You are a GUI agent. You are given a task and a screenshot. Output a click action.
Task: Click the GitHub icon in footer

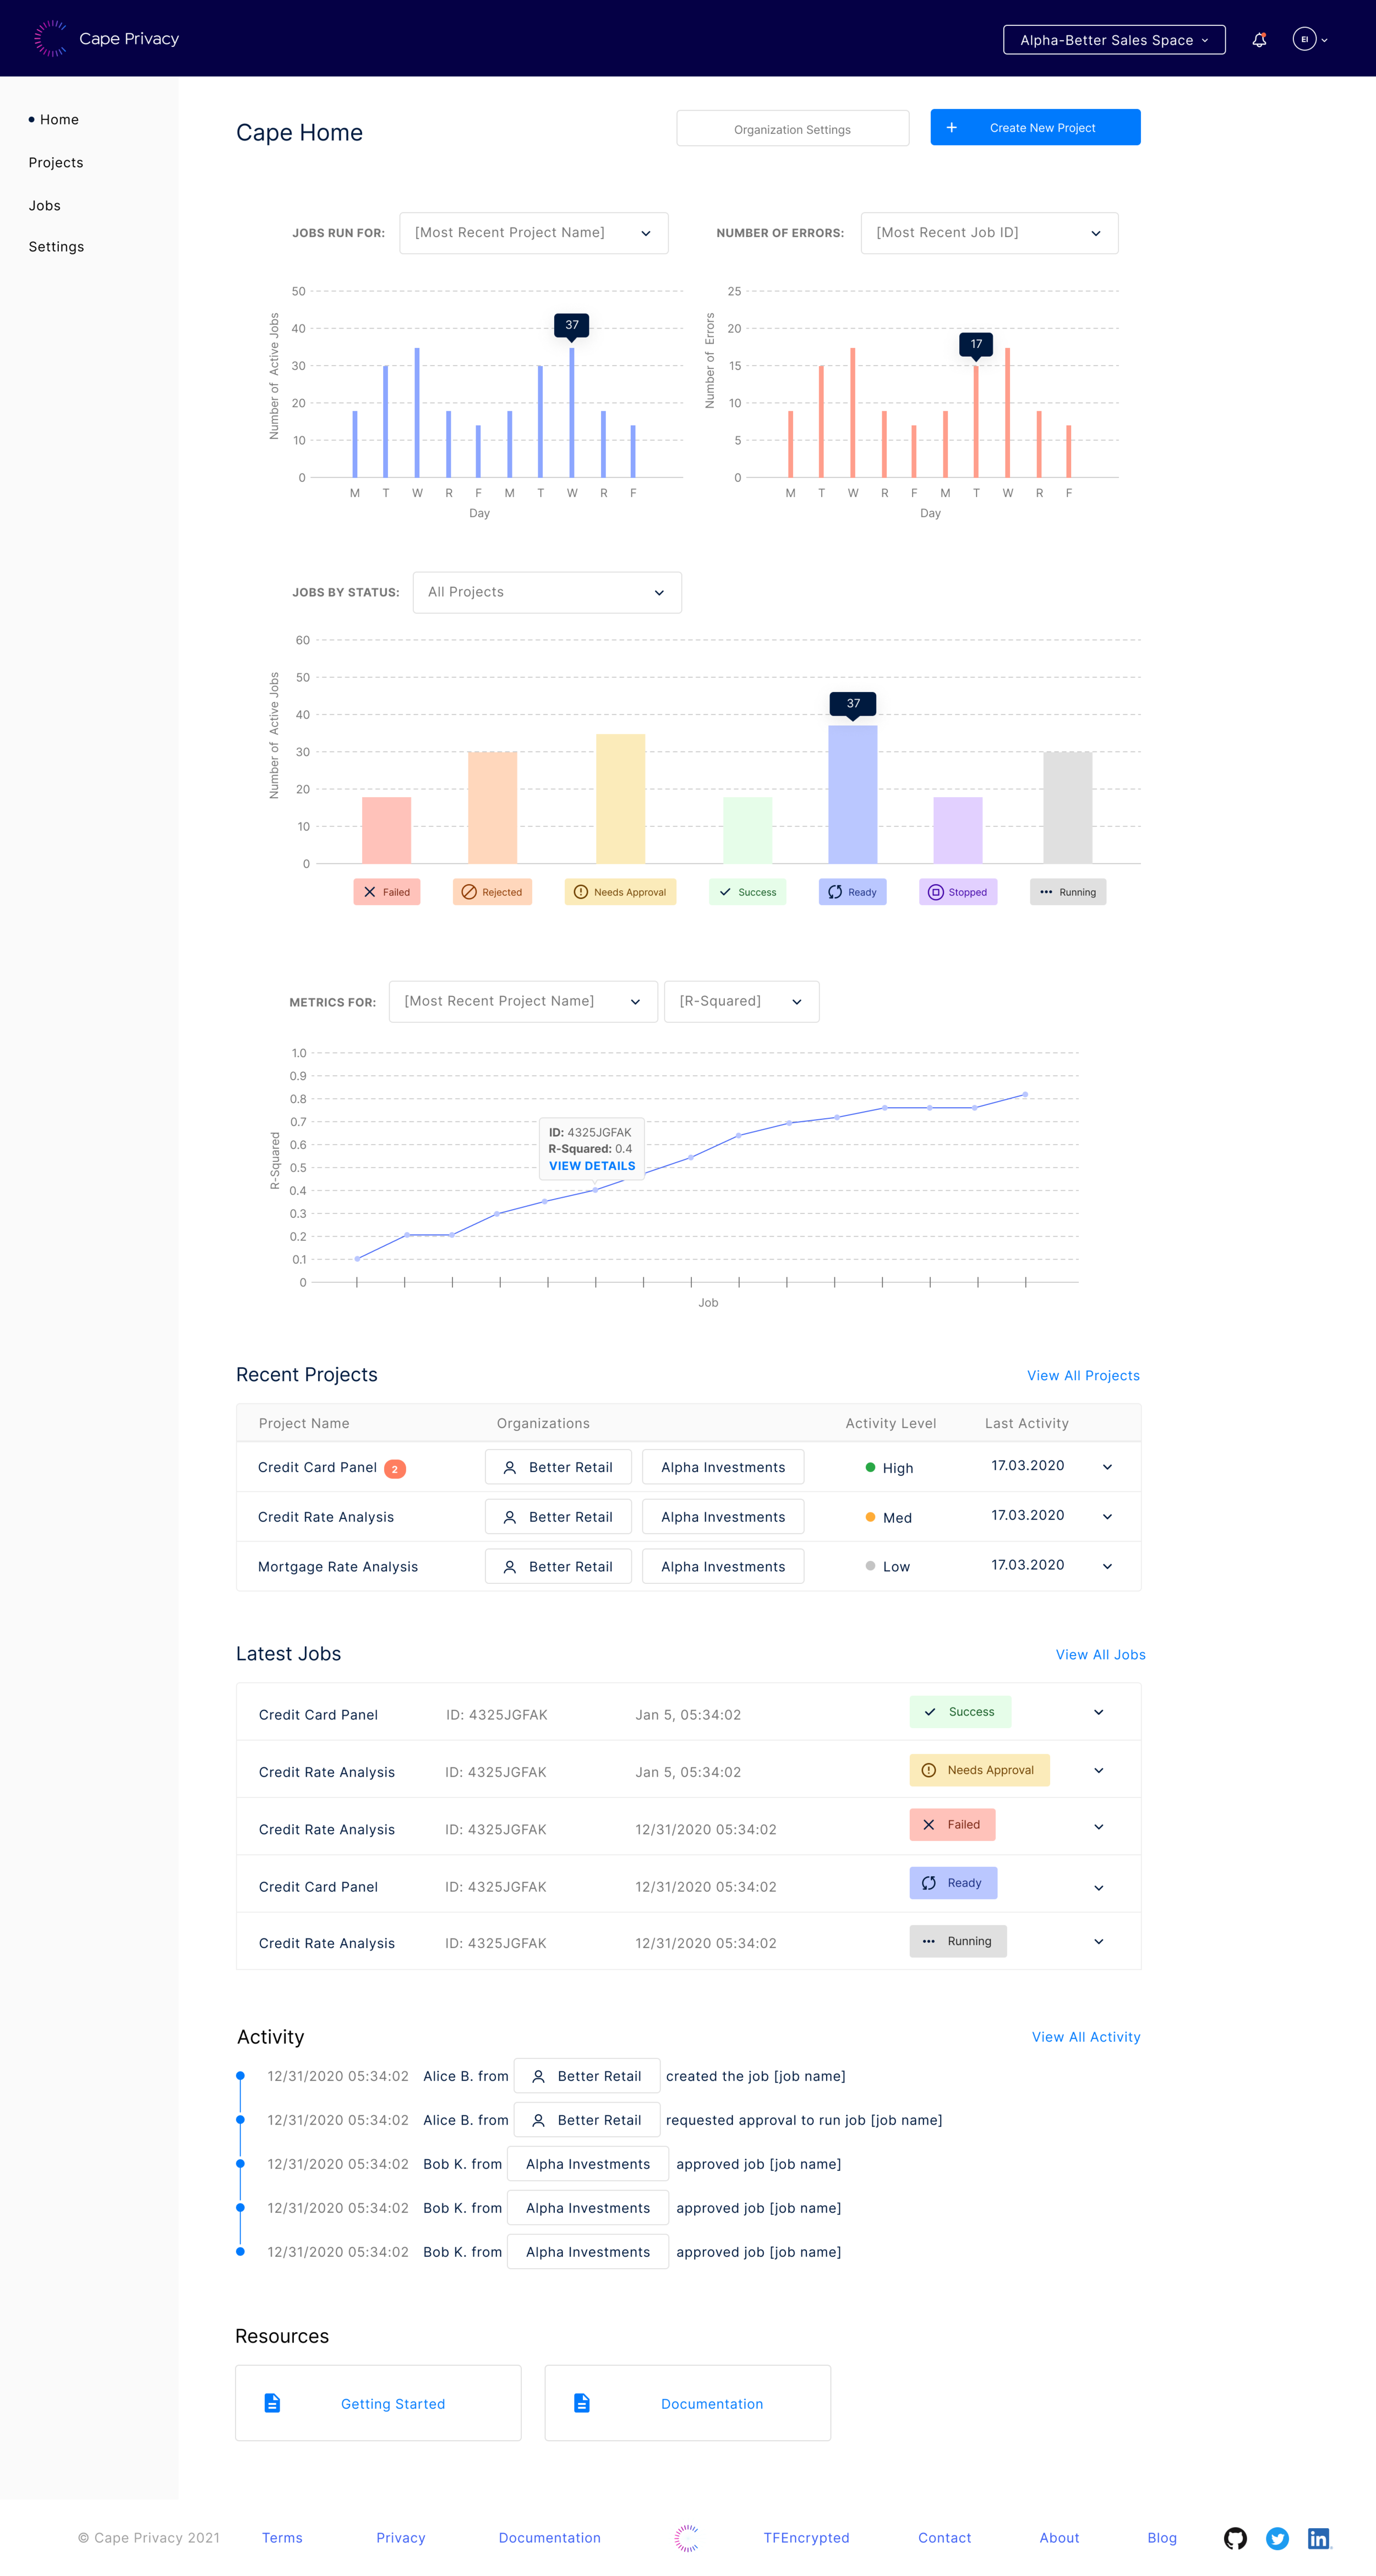(x=1235, y=2538)
